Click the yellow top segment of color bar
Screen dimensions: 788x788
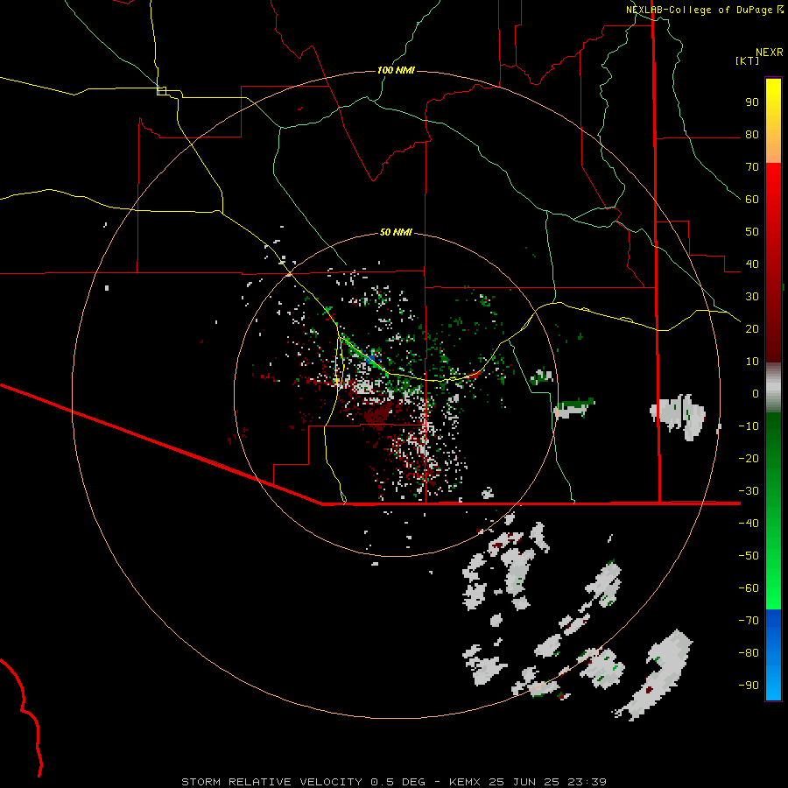(773, 121)
